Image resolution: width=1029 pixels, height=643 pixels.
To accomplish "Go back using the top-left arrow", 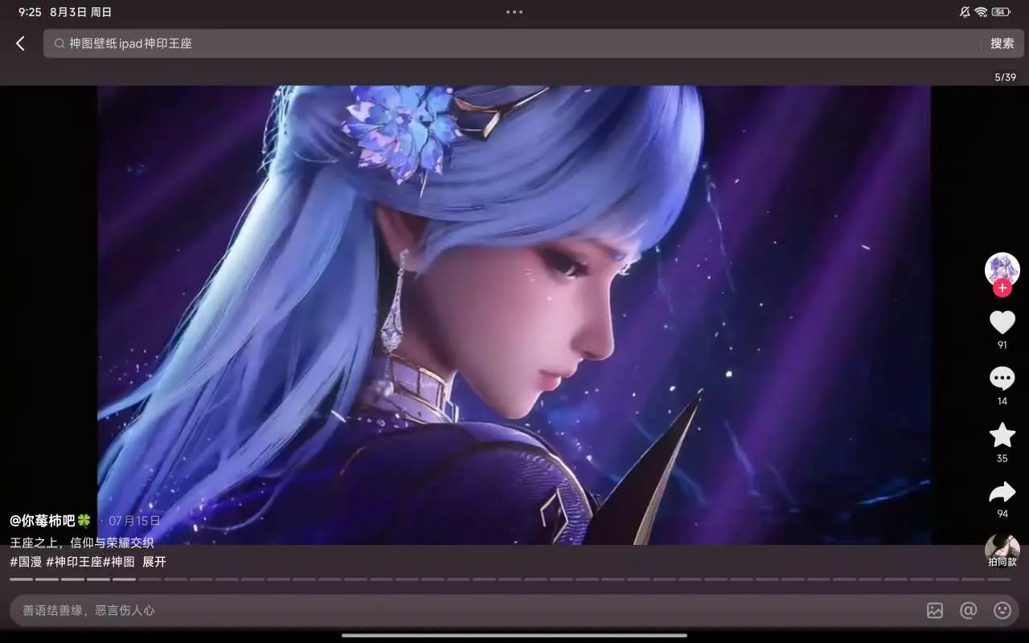I will pyautogui.click(x=21, y=43).
